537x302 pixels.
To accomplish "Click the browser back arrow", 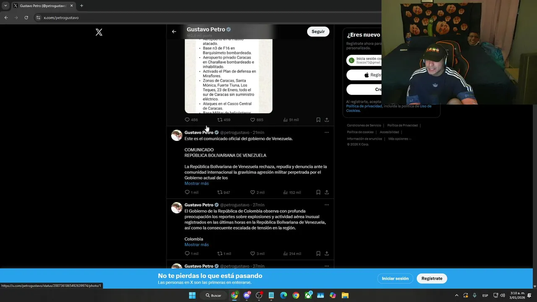I will coord(6,18).
